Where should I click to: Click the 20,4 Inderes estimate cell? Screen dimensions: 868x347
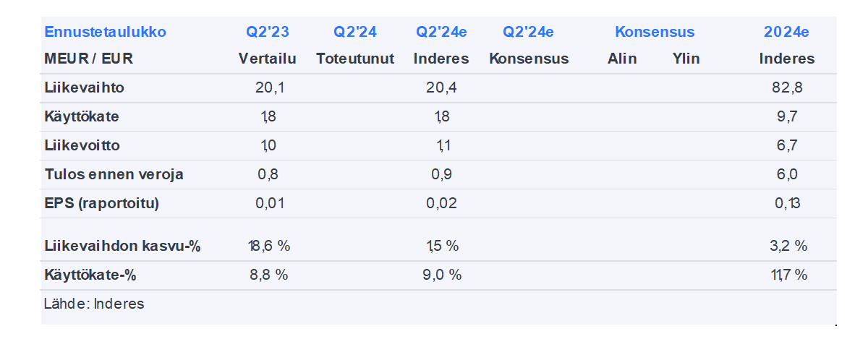pos(441,88)
